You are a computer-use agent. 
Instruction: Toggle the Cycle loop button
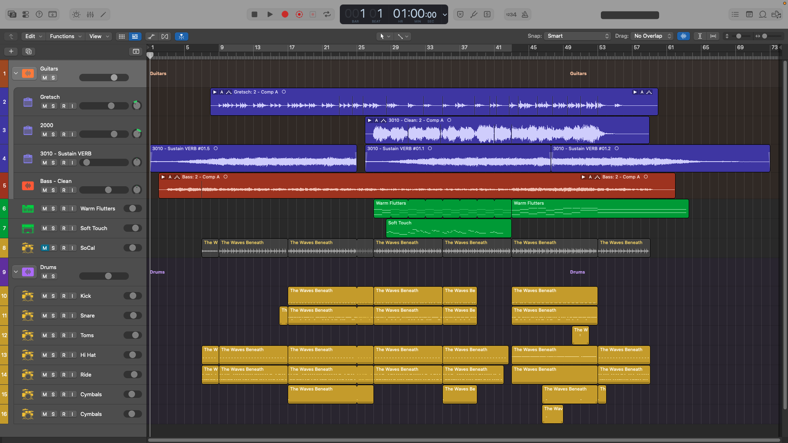click(x=327, y=14)
